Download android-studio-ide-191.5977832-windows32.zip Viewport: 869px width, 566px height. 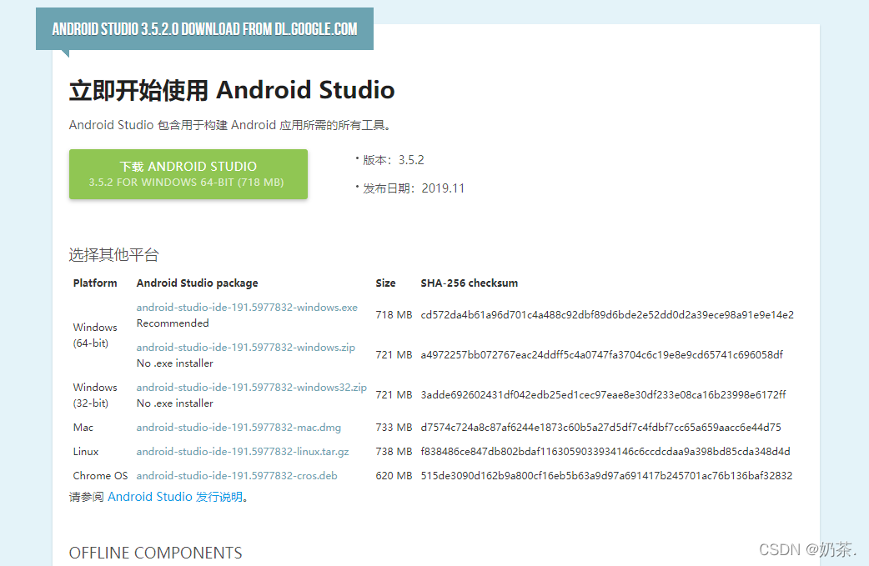(252, 387)
